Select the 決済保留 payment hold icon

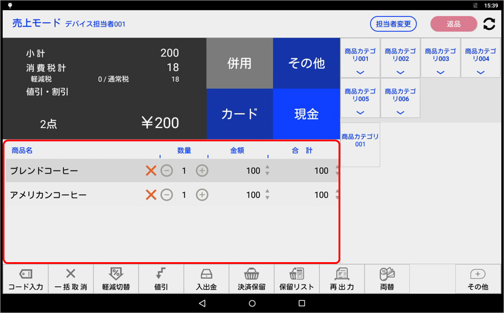click(252, 279)
